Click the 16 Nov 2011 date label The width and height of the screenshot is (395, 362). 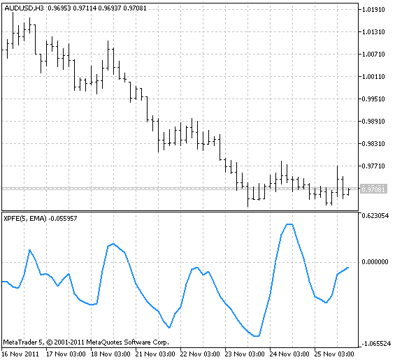point(20,354)
